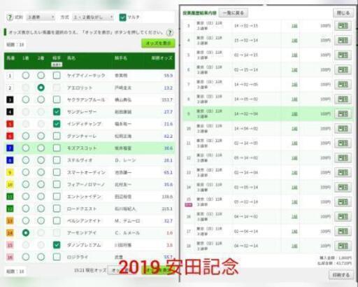Screen dimensions: 358x287
Task: Select 2着 radio for horse 8 ステルヴィオ
Action: (x=41, y=160)
